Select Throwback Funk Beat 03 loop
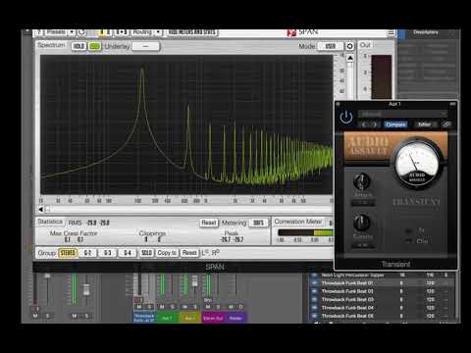This screenshot has height=353, width=471. [382, 299]
